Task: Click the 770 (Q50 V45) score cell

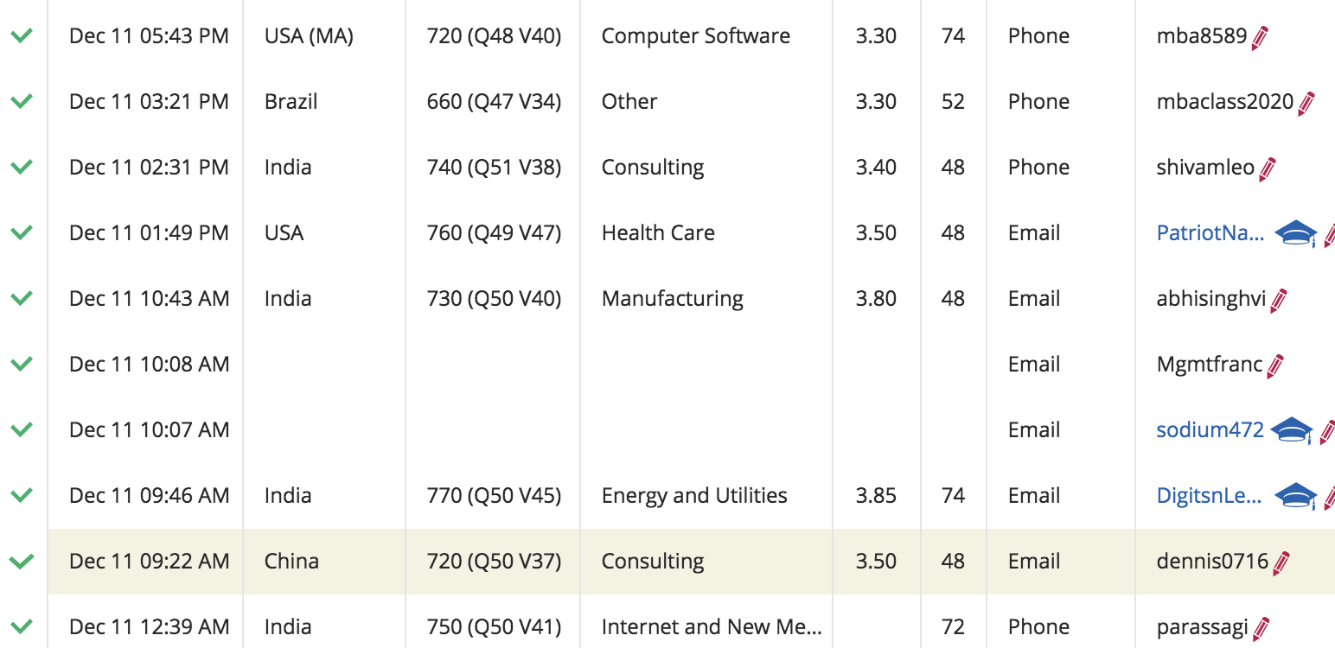Action: 492,495
